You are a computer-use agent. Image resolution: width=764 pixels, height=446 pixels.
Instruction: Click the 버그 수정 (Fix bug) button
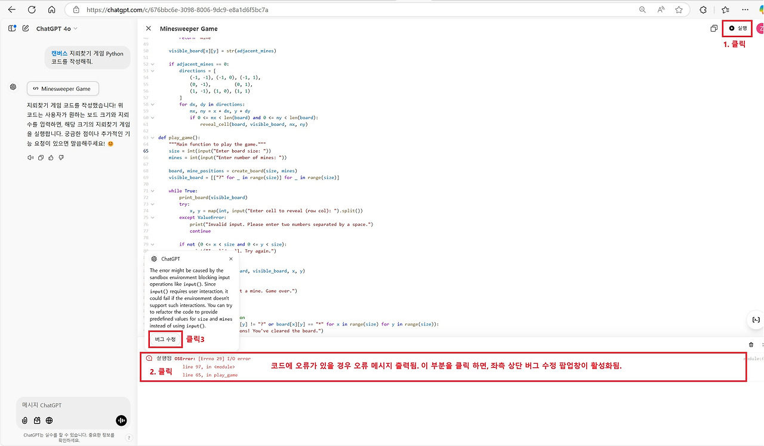[165, 339]
